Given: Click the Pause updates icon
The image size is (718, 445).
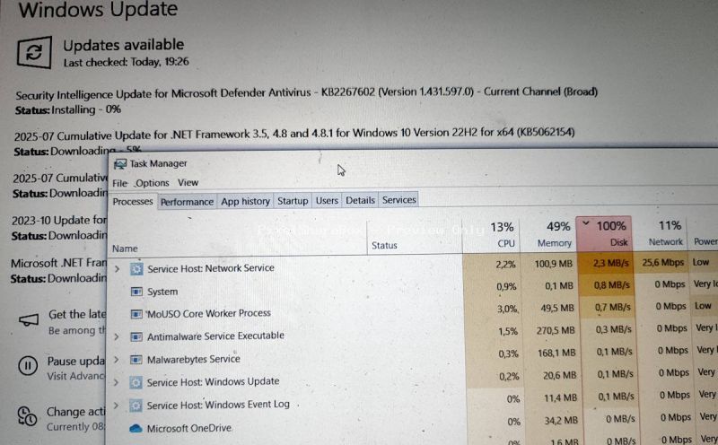Looking at the screenshot, I should pos(29,365).
